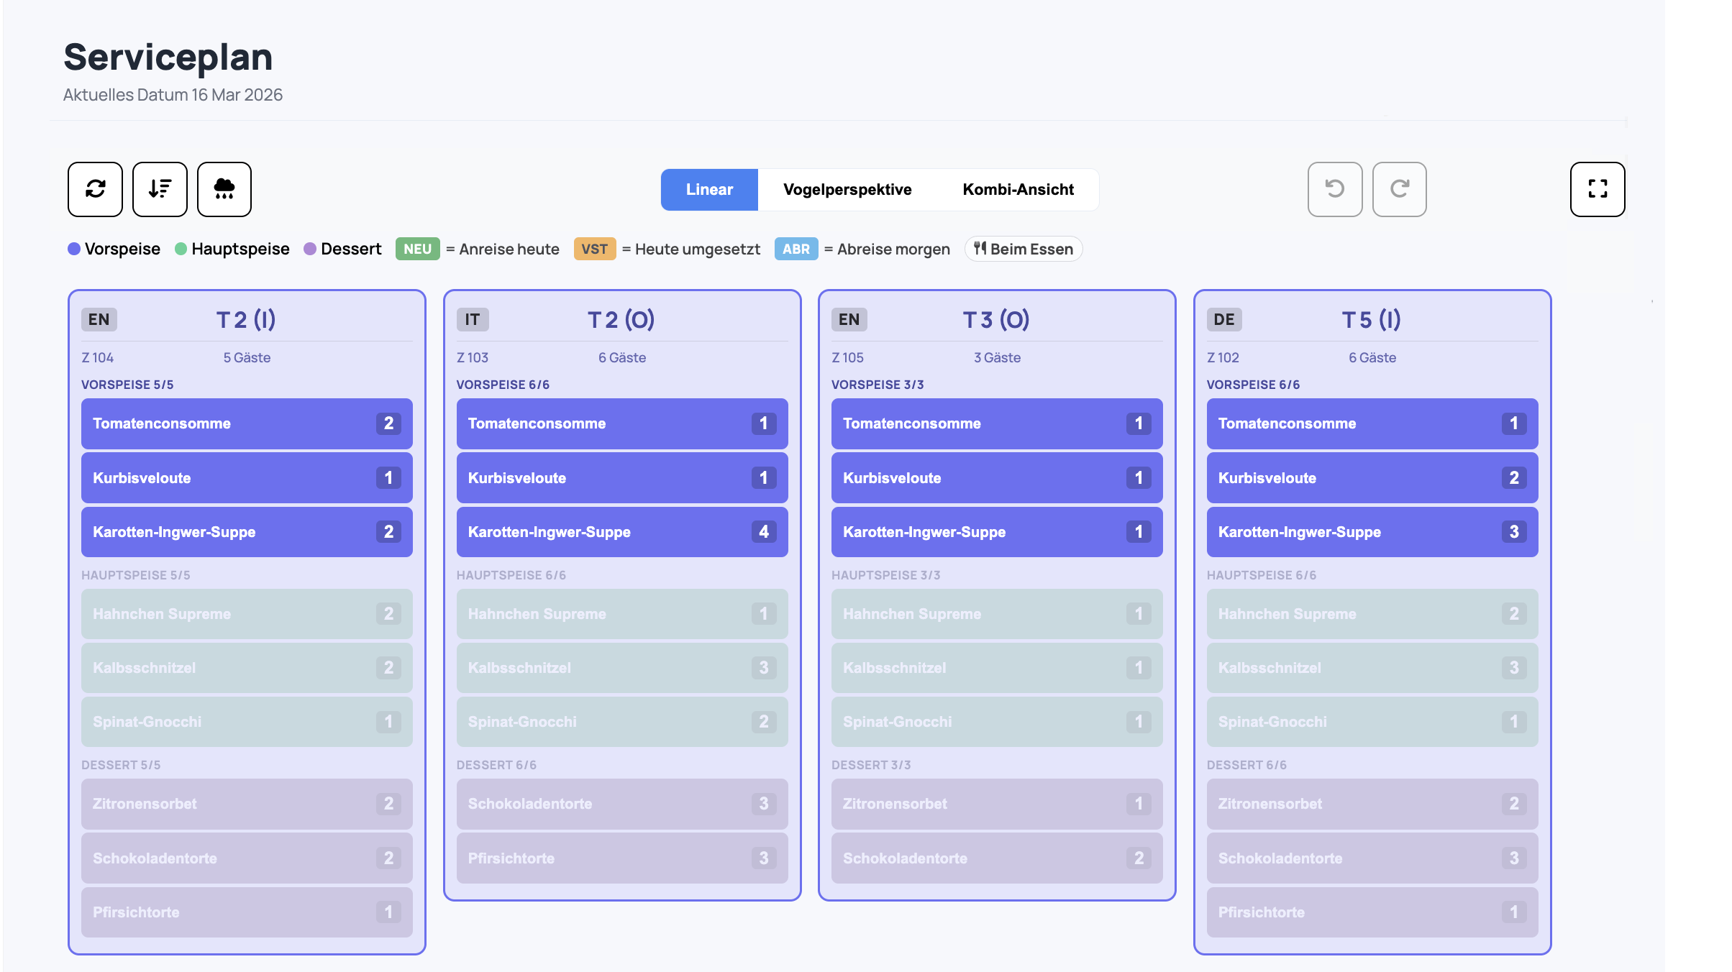
Task: Activate the Beim Essen filter
Action: [x=1023, y=249]
